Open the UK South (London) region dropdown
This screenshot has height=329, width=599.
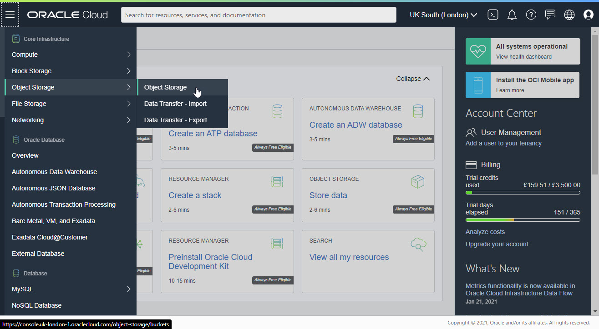pos(443,15)
